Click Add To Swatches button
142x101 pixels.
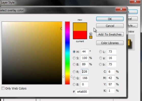110,34
